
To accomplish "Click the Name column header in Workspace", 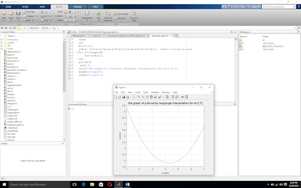I will pyautogui.click(x=250, y=36).
